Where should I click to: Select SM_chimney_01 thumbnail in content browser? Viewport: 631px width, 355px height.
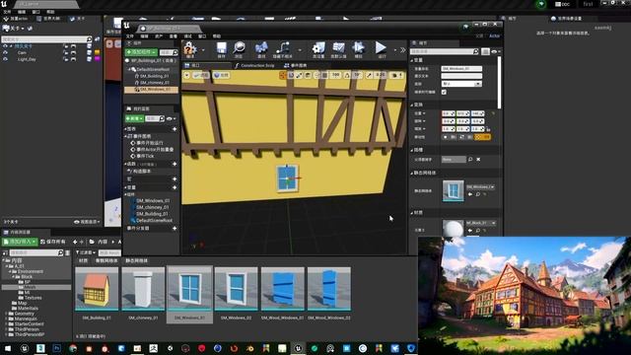coord(143,289)
